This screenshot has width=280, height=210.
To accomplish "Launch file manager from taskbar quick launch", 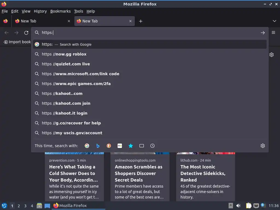I will point(39,206).
